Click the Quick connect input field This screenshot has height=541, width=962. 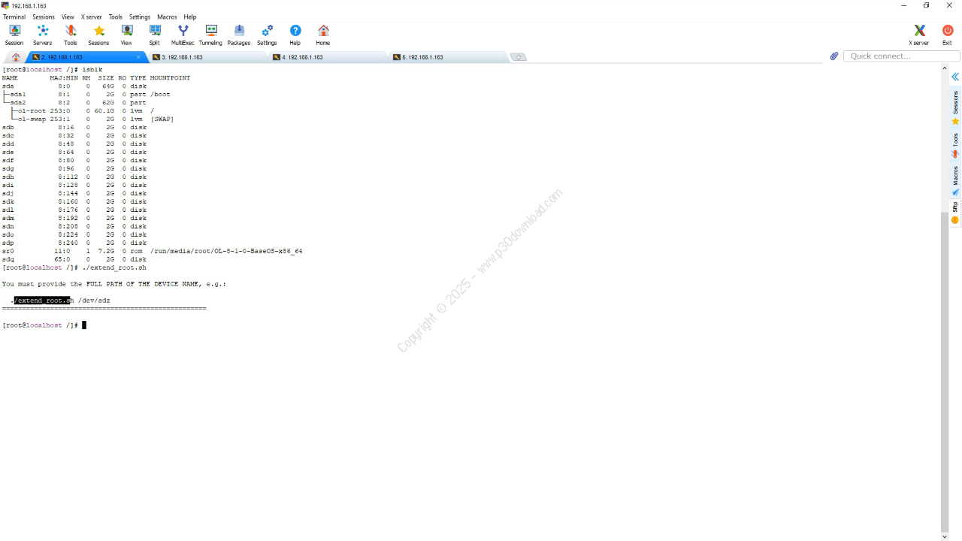click(x=902, y=56)
